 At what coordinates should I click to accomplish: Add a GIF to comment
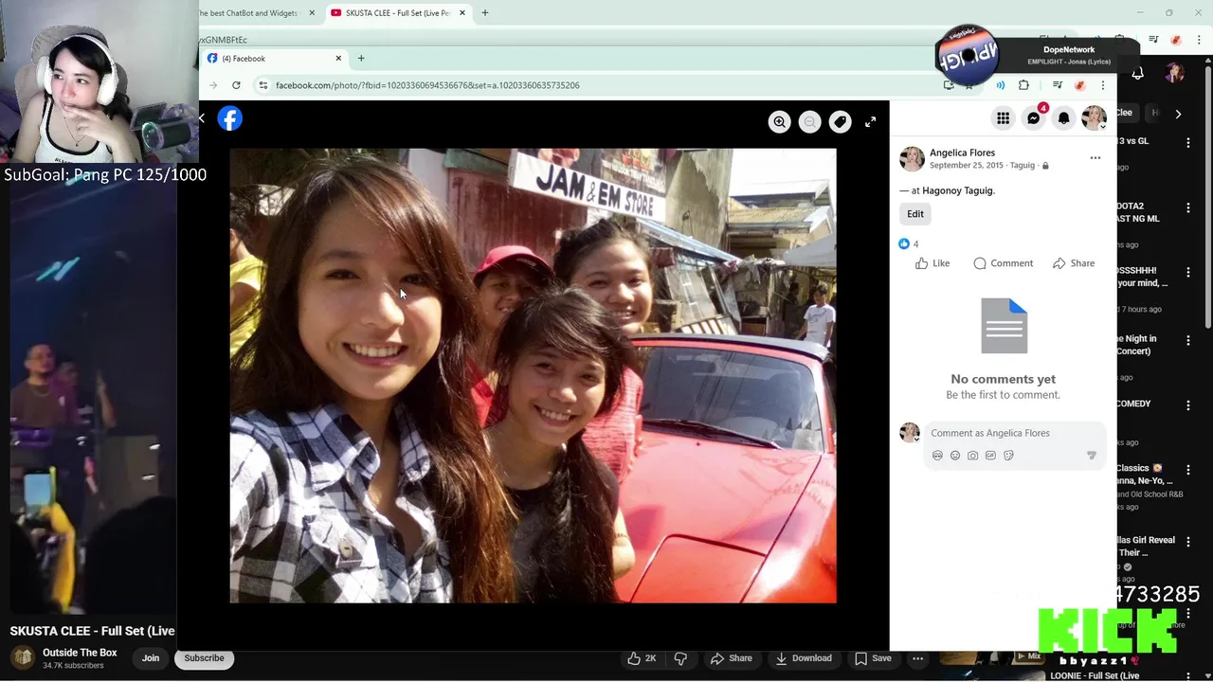(x=990, y=456)
